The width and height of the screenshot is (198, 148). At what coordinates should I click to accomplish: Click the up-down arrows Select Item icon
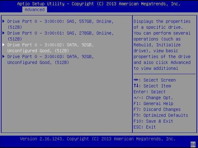tap(136, 86)
